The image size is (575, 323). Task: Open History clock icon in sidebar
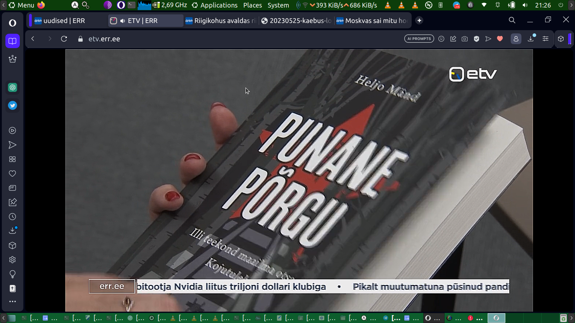point(13,217)
